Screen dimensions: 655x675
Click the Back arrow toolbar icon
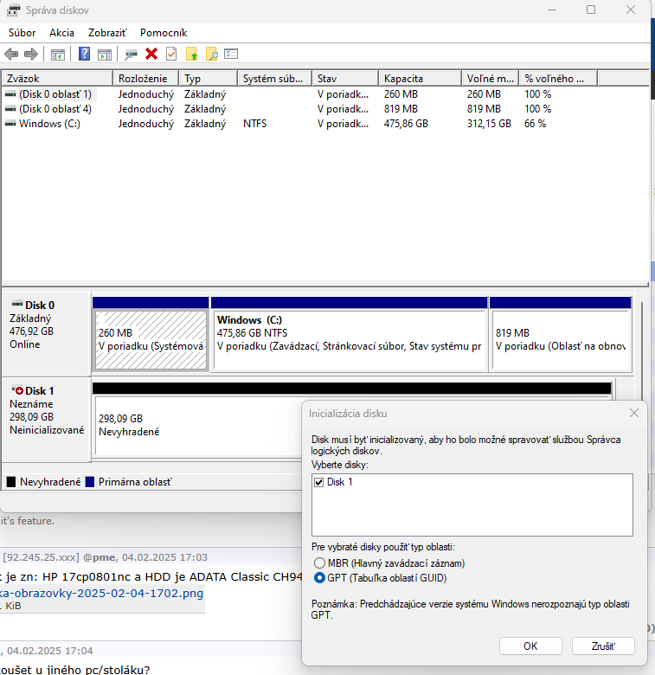click(x=11, y=55)
